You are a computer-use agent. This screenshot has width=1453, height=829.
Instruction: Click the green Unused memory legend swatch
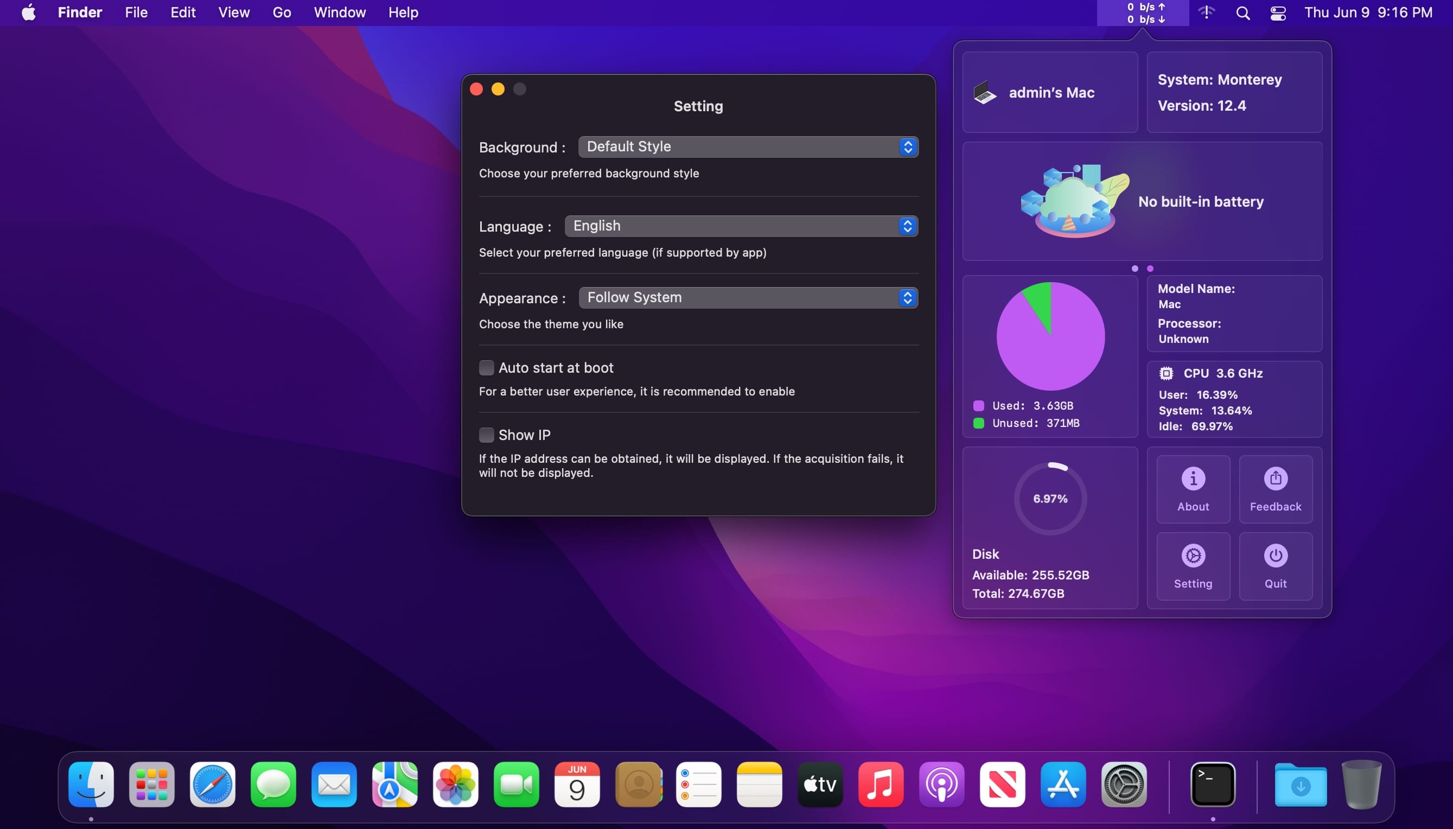pyautogui.click(x=979, y=423)
